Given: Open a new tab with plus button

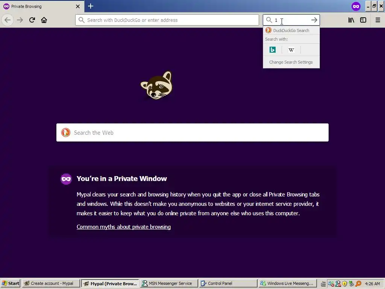Looking at the screenshot, I should point(90,6).
